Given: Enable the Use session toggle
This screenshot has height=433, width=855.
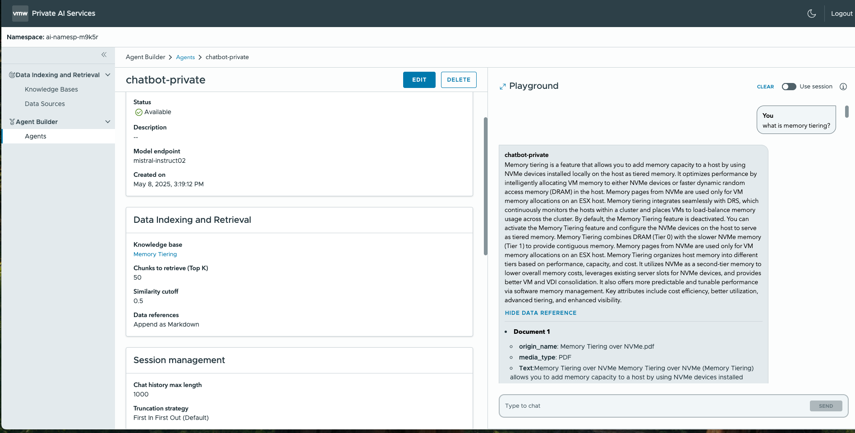Looking at the screenshot, I should 789,87.
